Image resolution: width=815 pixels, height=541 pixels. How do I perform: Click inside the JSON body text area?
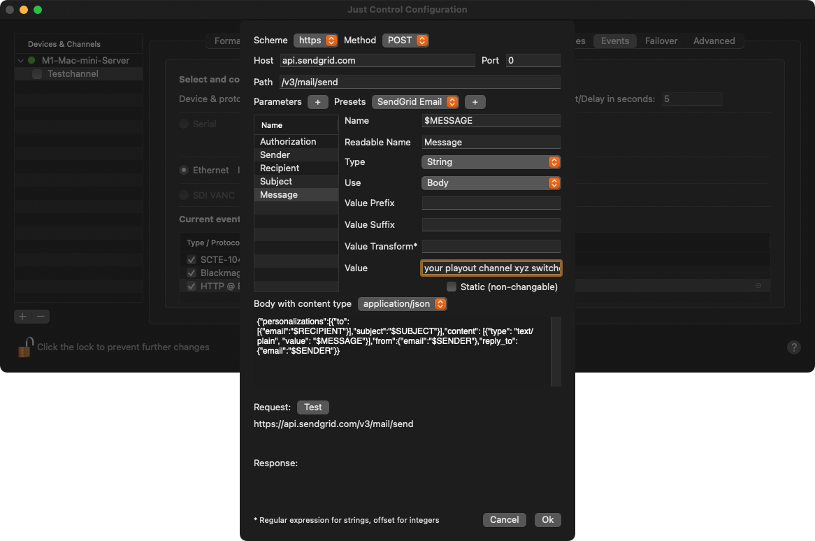402,352
